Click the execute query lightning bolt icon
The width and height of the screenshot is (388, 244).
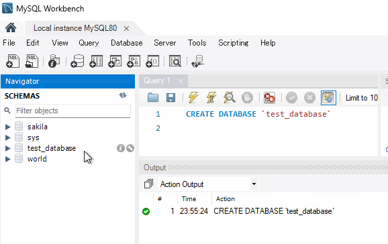(x=193, y=98)
